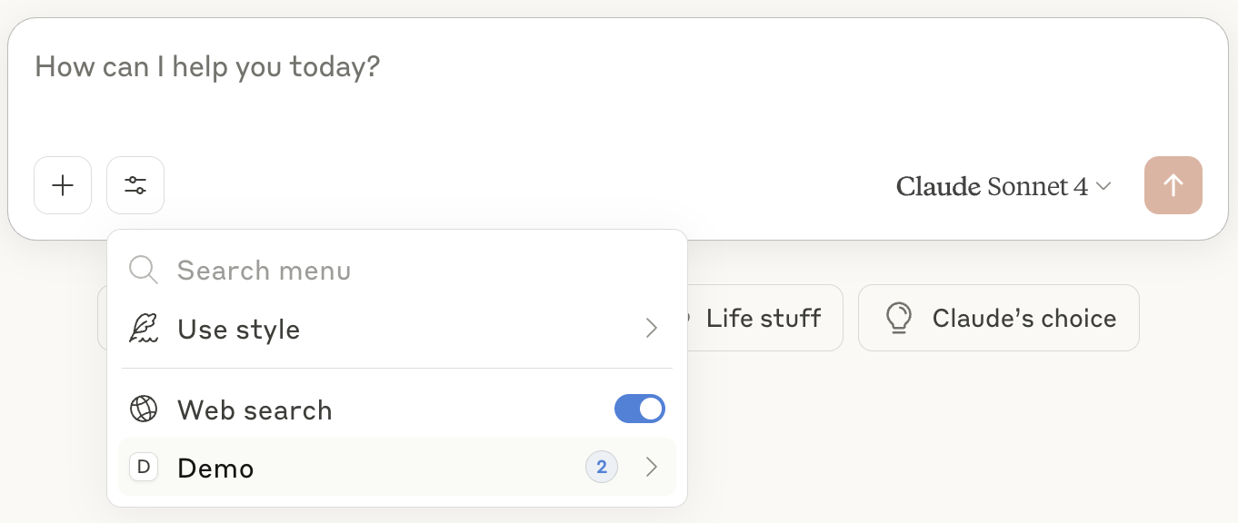This screenshot has height=523, width=1238.
Task: Click the plus attach button
Action: (63, 185)
